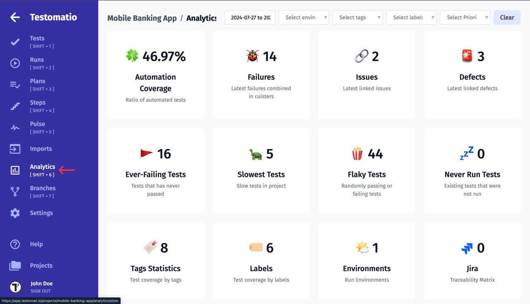Viewport: 530px width, 304px height.
Task: Click the Steps icon in the sidebar
Action: pyautogui.click(x=15, y=106)
